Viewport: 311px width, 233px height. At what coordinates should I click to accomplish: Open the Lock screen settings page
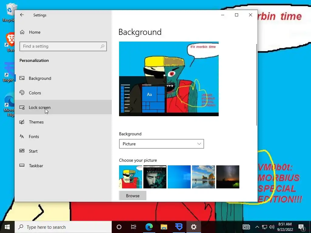(63, 107)
